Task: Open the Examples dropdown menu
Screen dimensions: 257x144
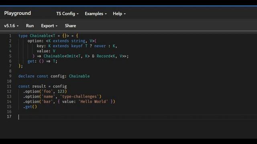Action: click(x=96, y=14)
